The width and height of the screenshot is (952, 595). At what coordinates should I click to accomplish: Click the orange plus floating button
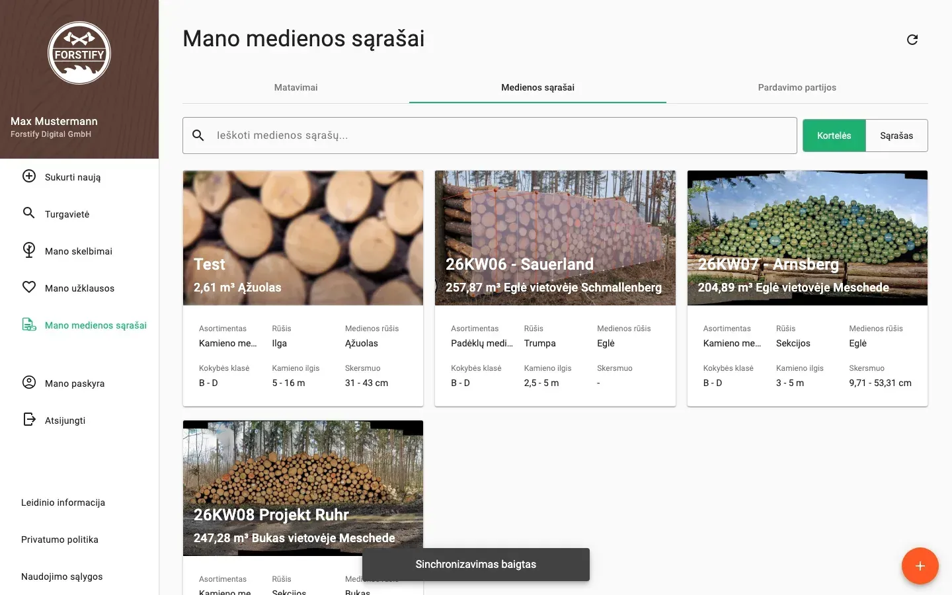click(x=920, y=566)
